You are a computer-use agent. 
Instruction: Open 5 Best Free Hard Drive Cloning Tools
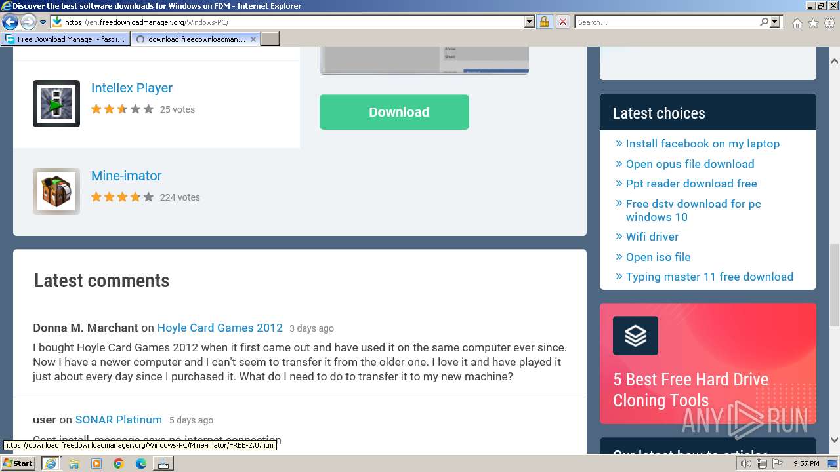pos(690,389)
